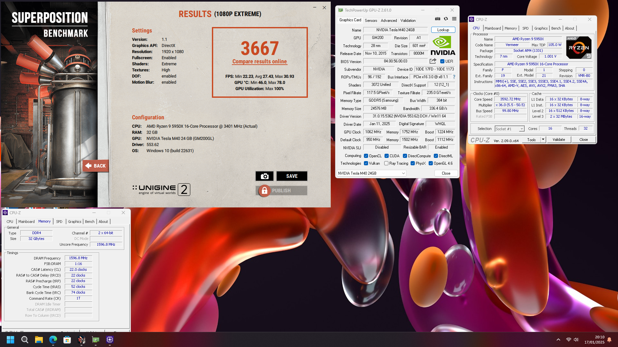The image size is (618, 347).
Task: Switch to GPU-Z Sensors tab
Action: (x=371, y=20)
